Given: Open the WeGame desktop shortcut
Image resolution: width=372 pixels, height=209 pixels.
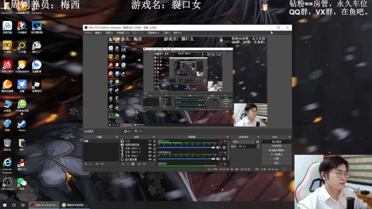Looking at the screenshot, I should [x=37, y=8].
